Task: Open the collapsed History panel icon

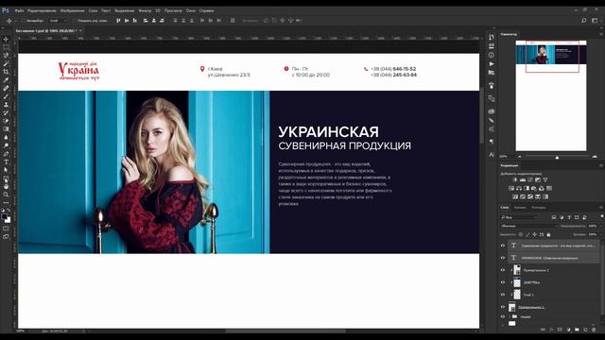Action: coord(492,37)
